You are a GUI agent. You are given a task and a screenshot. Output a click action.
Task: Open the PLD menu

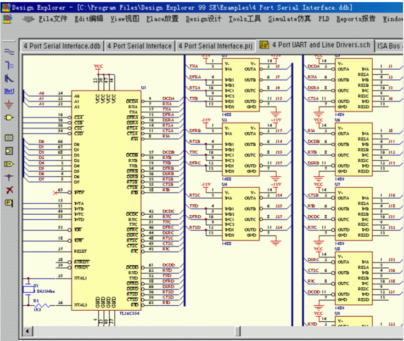coord(324,19)
